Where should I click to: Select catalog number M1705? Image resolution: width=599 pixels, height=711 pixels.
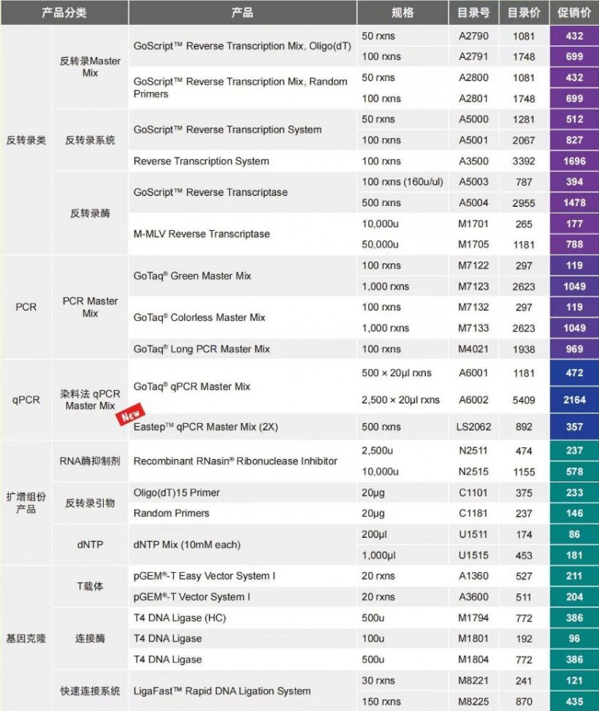tap(473, 244)
